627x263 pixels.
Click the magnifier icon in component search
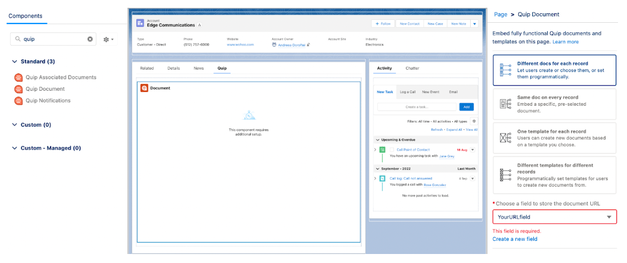[x=17, y=39]
